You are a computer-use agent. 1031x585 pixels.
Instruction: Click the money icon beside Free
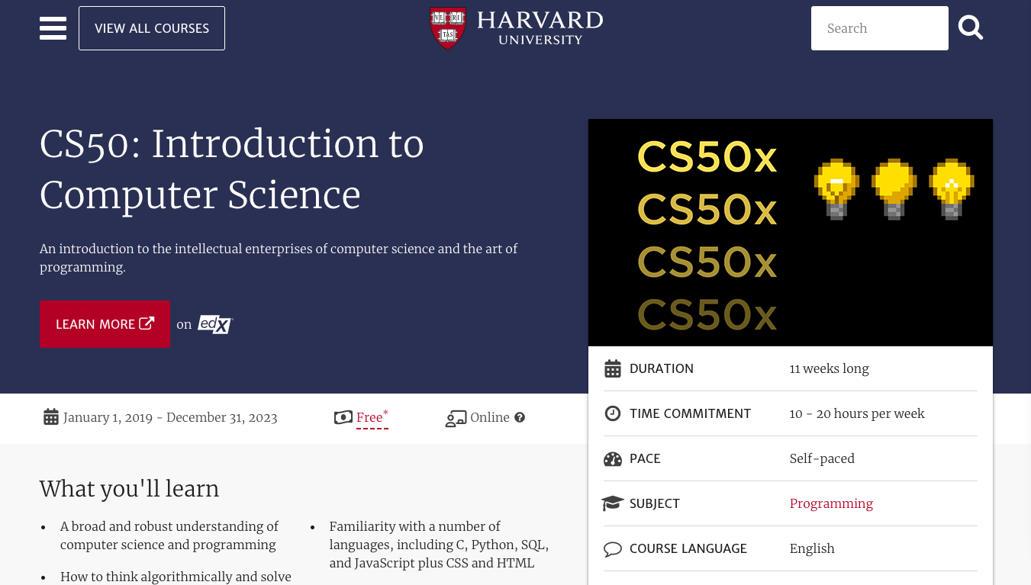343,417
